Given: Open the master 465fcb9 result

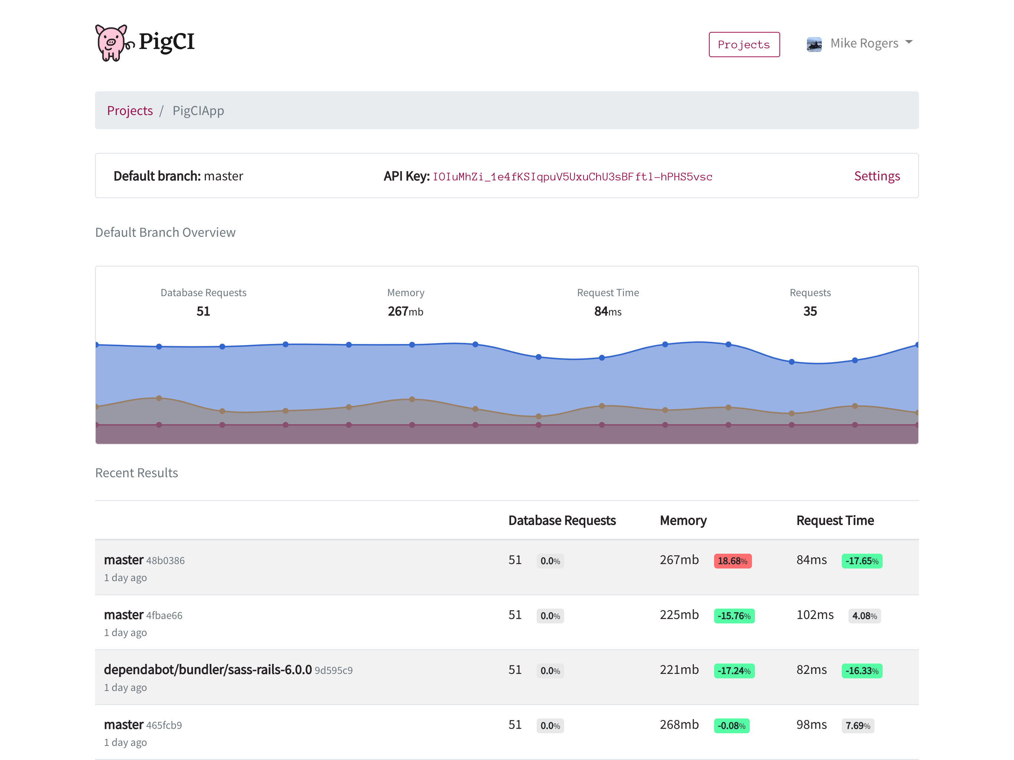Looking at the screenshot, I should [124, 725].
